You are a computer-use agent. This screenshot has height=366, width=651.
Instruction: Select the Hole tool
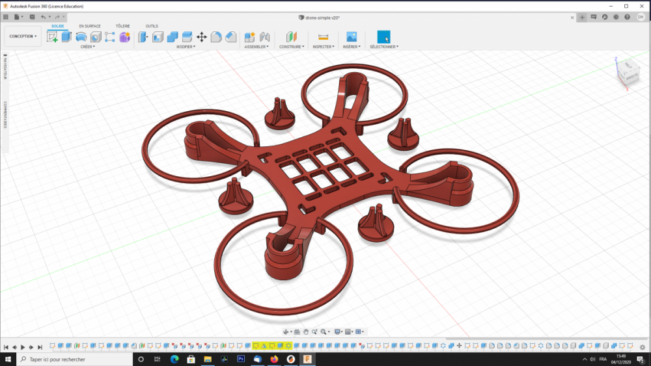(96, 37)
